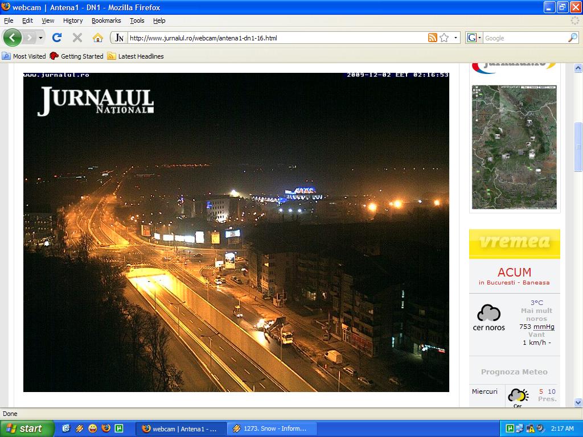583x437 pixels.
Task: Click the Miercuri forecast day label
Action: [x=485, y=391]
